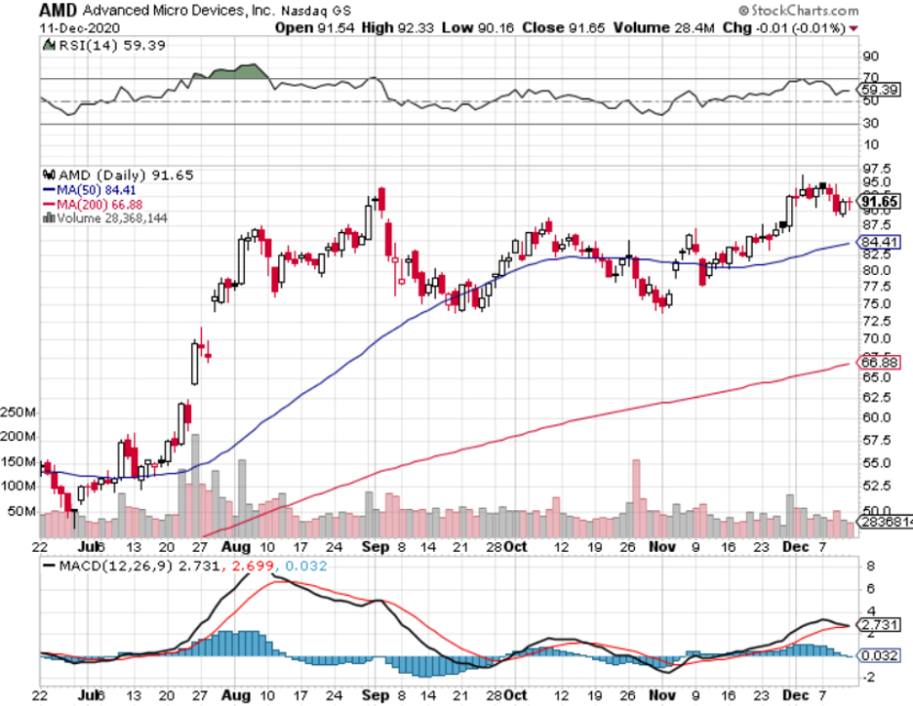
Task: Click the 97.5 price axis label
Action: click(877, 169)
